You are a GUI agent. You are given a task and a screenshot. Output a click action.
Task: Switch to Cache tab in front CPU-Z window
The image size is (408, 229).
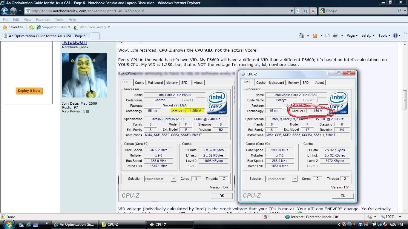click(261, 83)
